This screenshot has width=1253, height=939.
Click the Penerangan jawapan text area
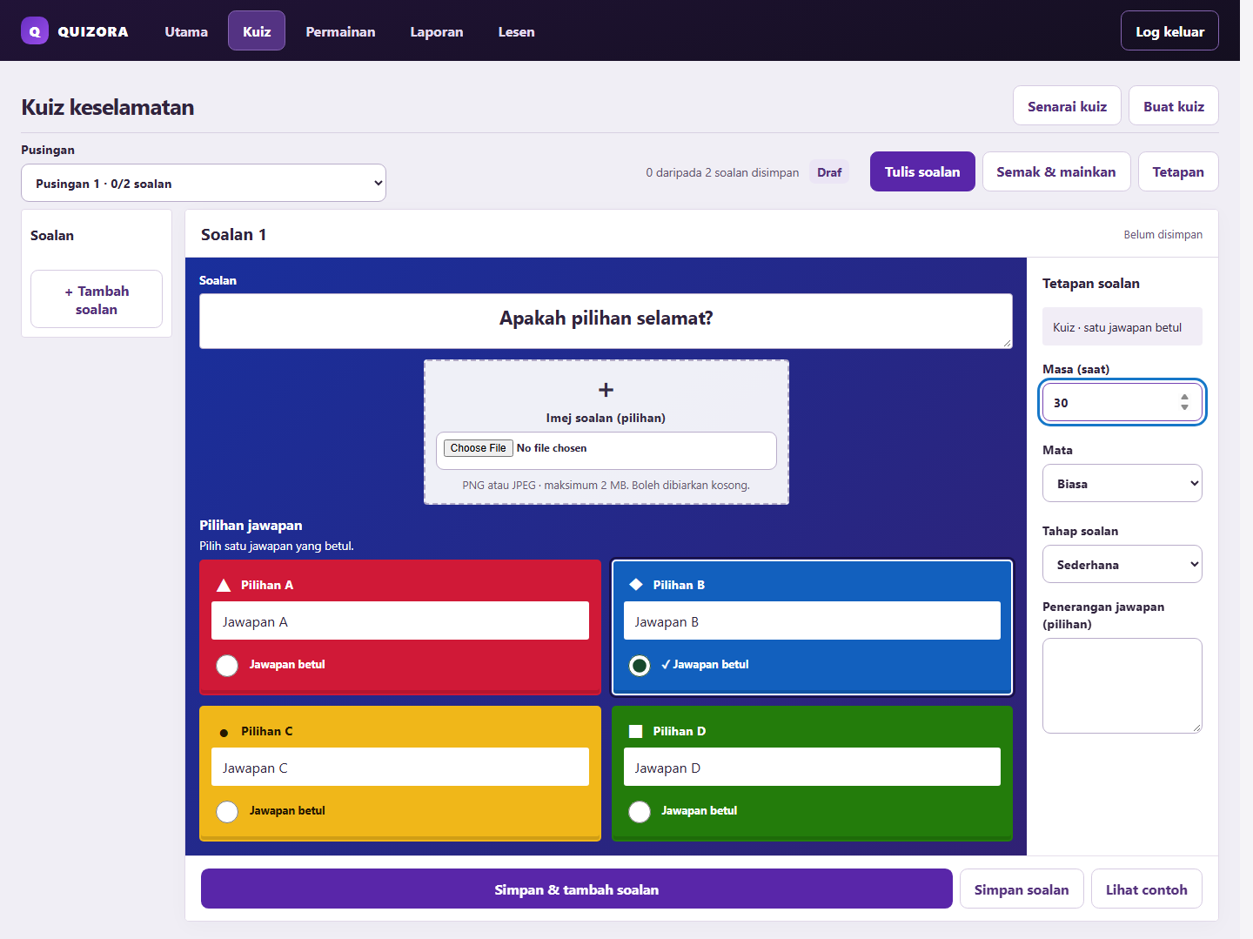tap(1122, 686)
